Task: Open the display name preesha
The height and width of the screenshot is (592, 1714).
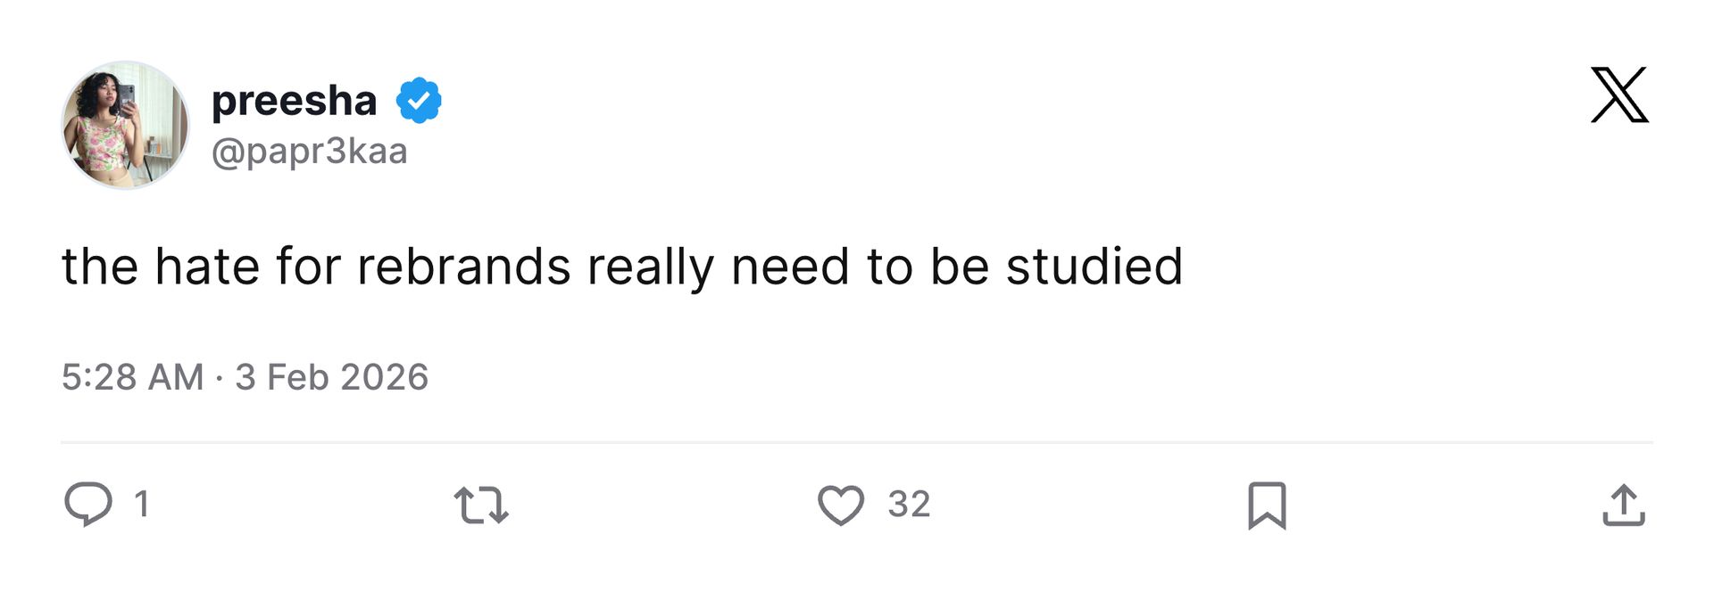Action: point(294,100)
